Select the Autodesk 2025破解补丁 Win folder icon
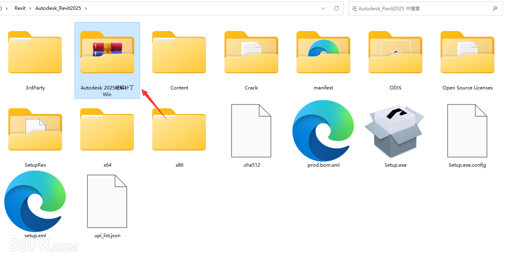This screenshot has height=262, width=507. click(107, 52)
